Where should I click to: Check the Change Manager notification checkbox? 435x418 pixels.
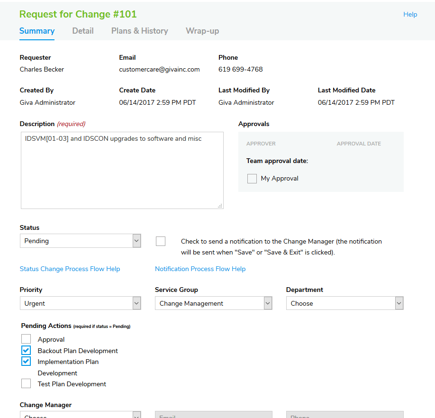tap(161, 241)
